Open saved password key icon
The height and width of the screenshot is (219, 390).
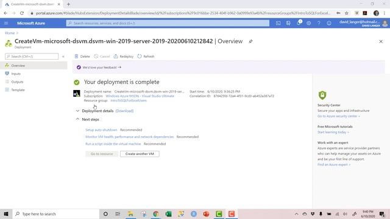click(x=338, y=13)
